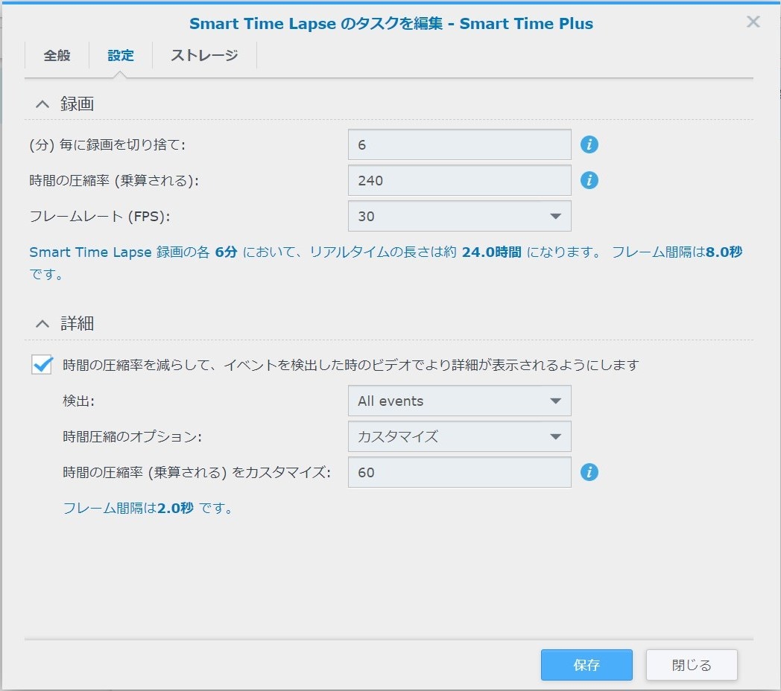This screenshot has width=781, height=691.
Task: Select the 設定 tab
Action: 121,56
